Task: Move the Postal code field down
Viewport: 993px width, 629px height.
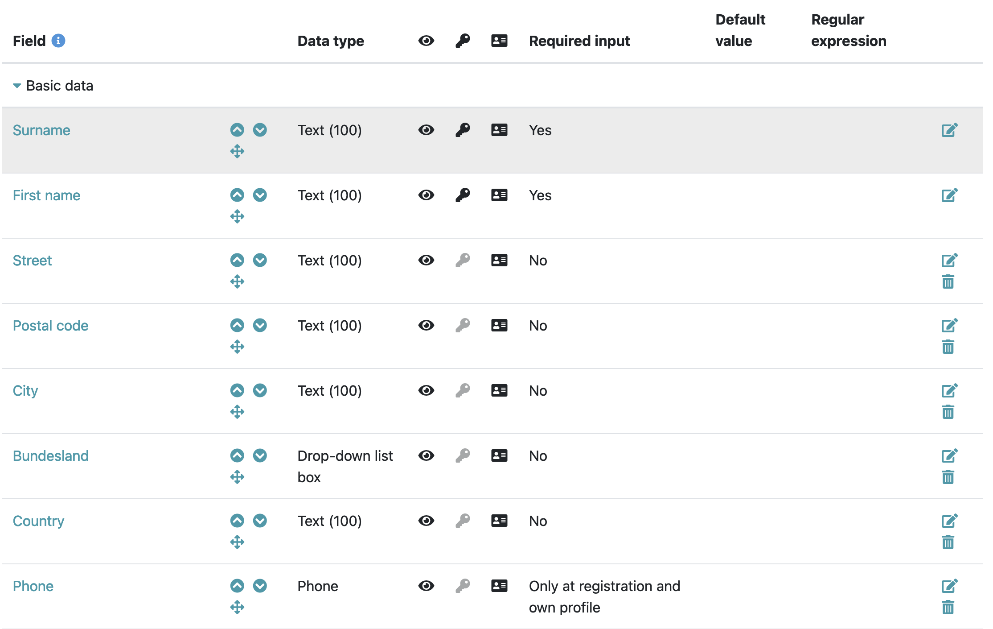Action: (260, 325)
